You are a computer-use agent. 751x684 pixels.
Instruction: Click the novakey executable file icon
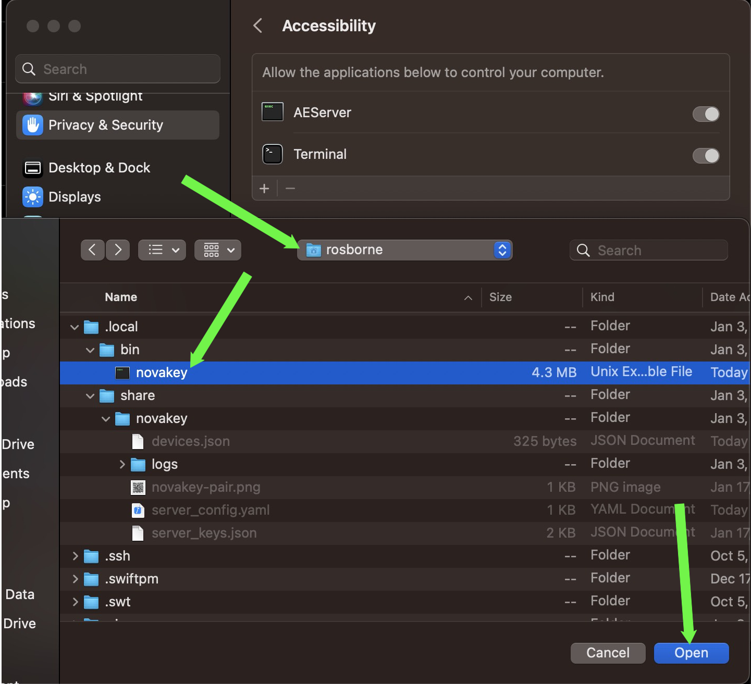[x=122, y=373]
